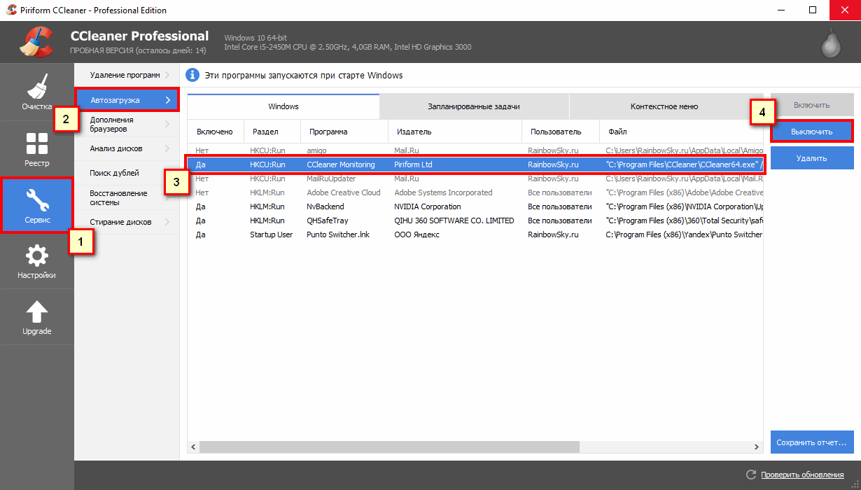Open the Реестр (Registry) section
The image size is (861, 490).
tap(36, 148)
